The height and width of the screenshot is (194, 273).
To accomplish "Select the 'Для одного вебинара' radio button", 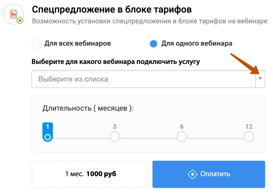I will click(154, 44).
